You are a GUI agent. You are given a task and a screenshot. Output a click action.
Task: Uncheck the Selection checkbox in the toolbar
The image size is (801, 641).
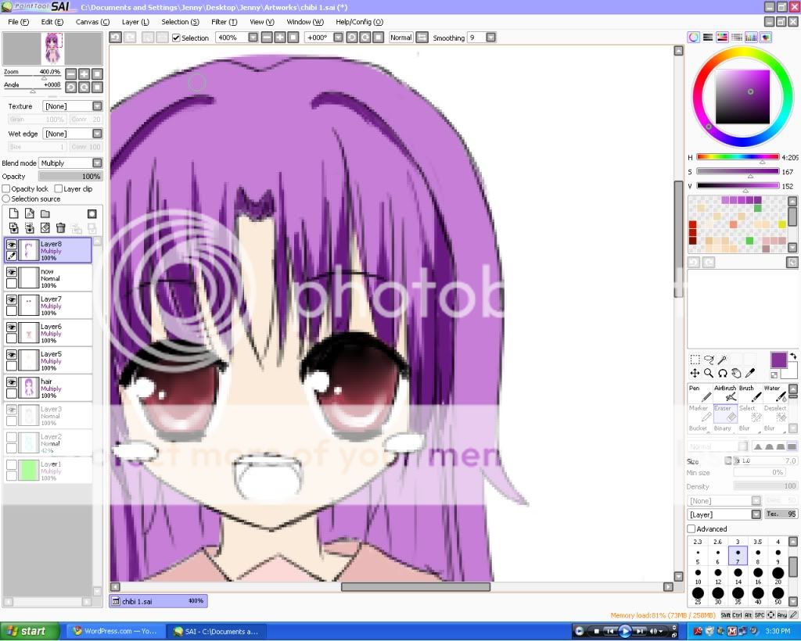(x=176, y=38)
